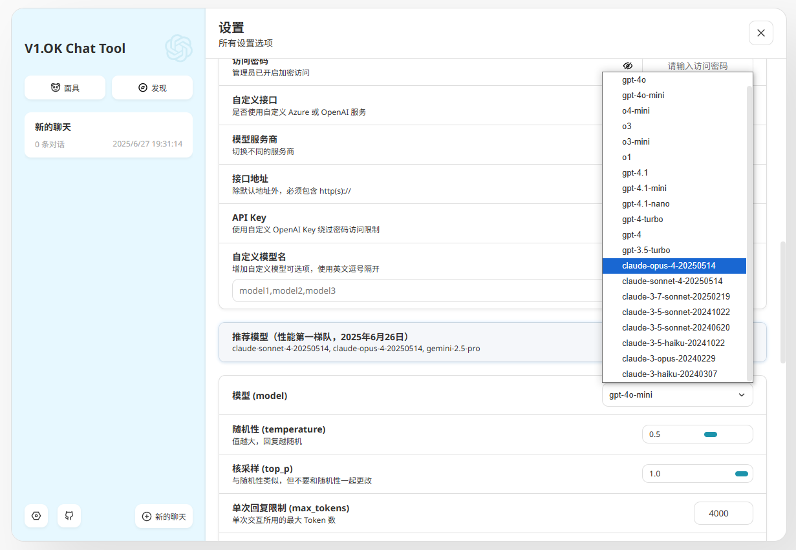
Task: Click the 自定义接口 setting label
Action: click(x=255, y=100)
